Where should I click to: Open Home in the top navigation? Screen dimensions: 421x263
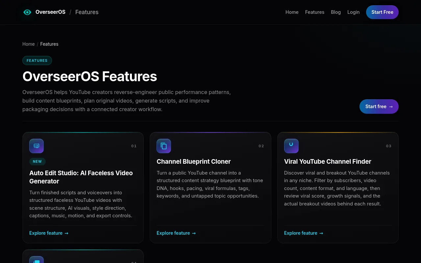(292, 12)
